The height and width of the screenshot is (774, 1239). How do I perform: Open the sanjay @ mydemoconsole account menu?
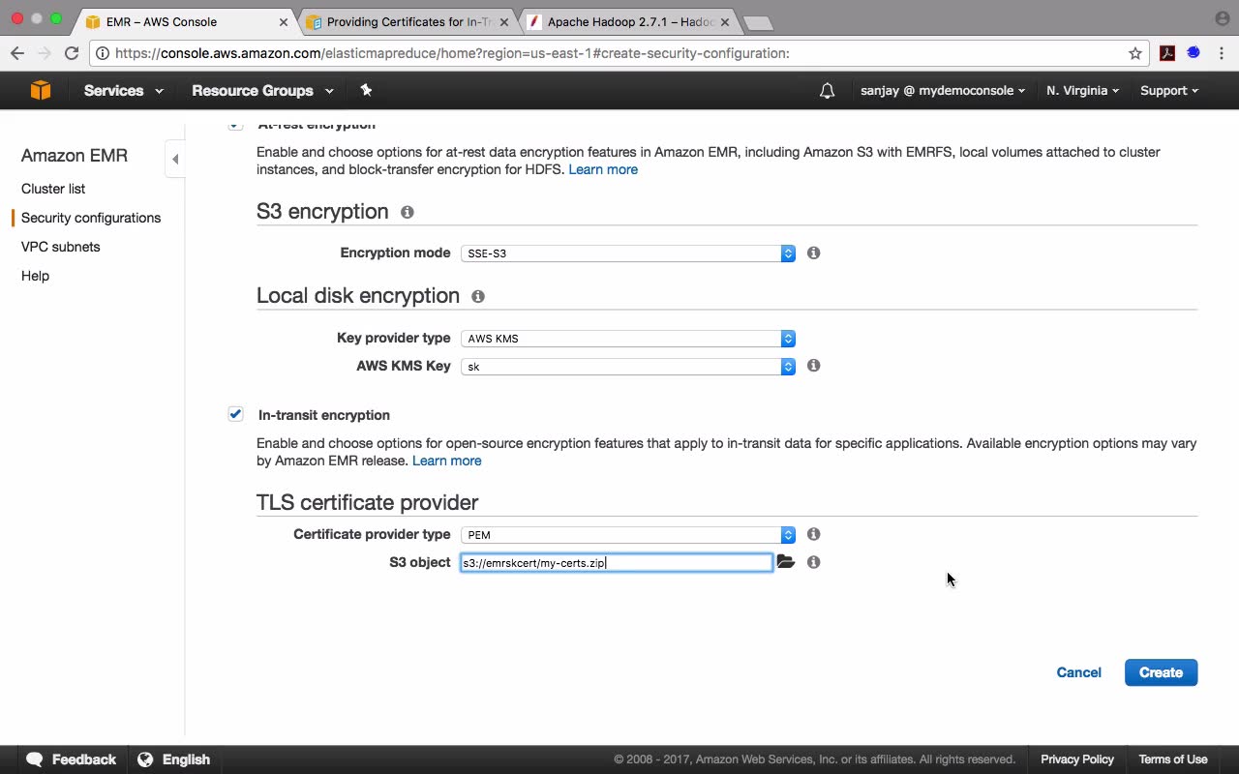pos(943,91)
